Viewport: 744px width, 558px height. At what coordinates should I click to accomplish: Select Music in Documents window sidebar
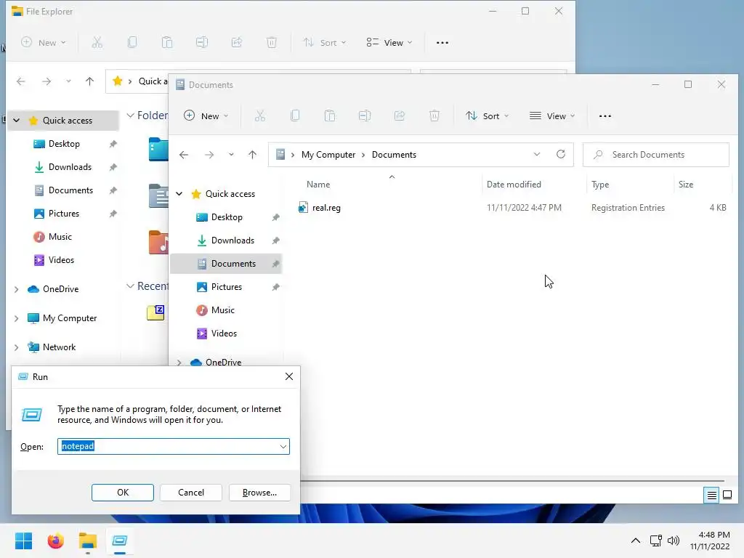click(x=227, y=310)
